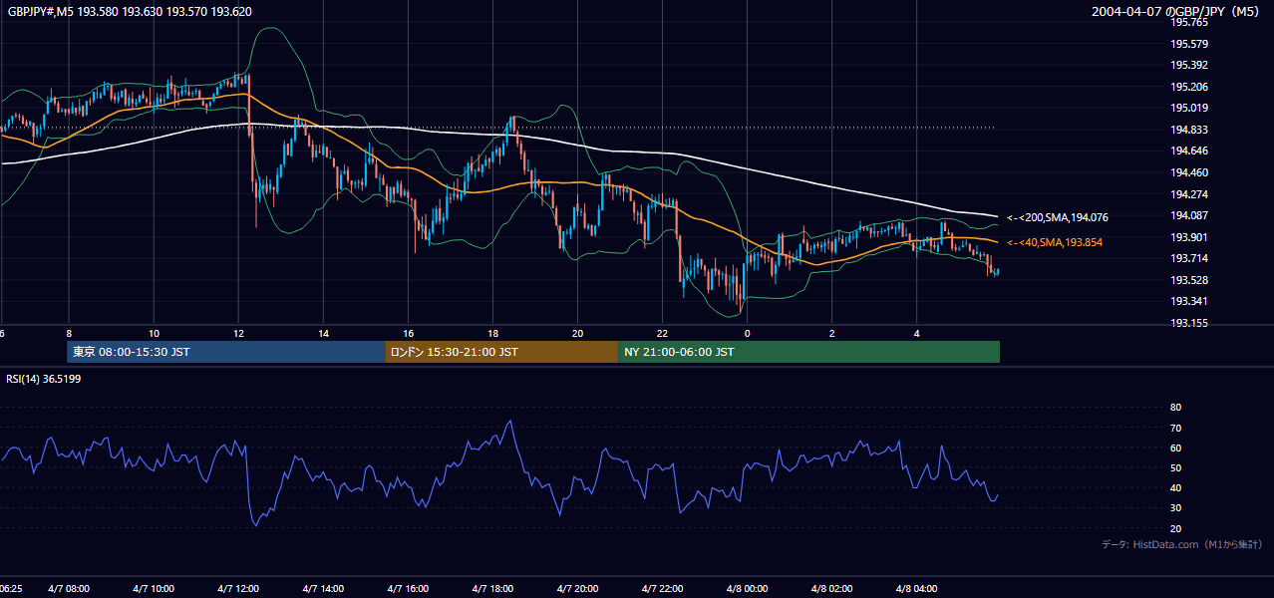Select the ロンドン 15:30-21:00 JST session bar
The width and height of the screenshot is (1274, 598).
[501, 352]
